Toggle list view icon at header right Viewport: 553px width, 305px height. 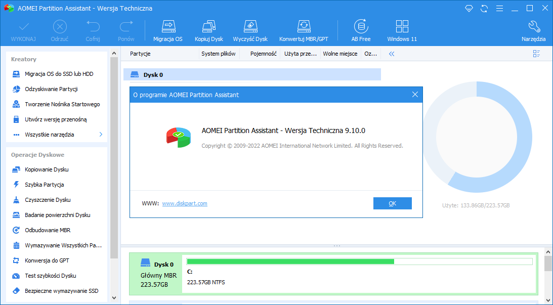pos(536,54)
